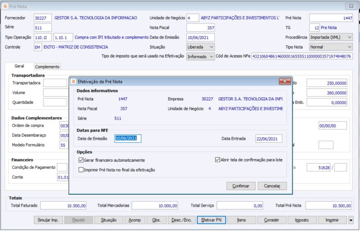Click main window Data de Emissão field

click(x=201, y=37)
